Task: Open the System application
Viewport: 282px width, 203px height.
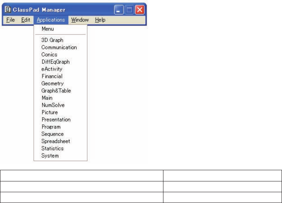Action: click(x=60, y=155)
